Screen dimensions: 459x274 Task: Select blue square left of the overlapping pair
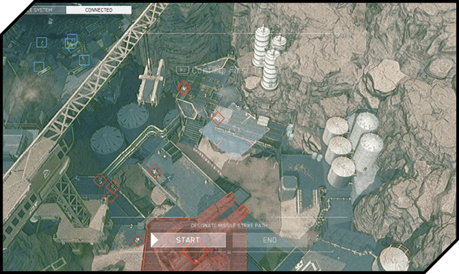point(42,42)
